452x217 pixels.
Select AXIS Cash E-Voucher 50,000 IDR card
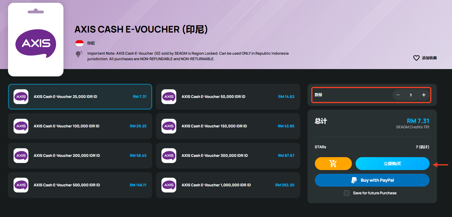(228, 97)
